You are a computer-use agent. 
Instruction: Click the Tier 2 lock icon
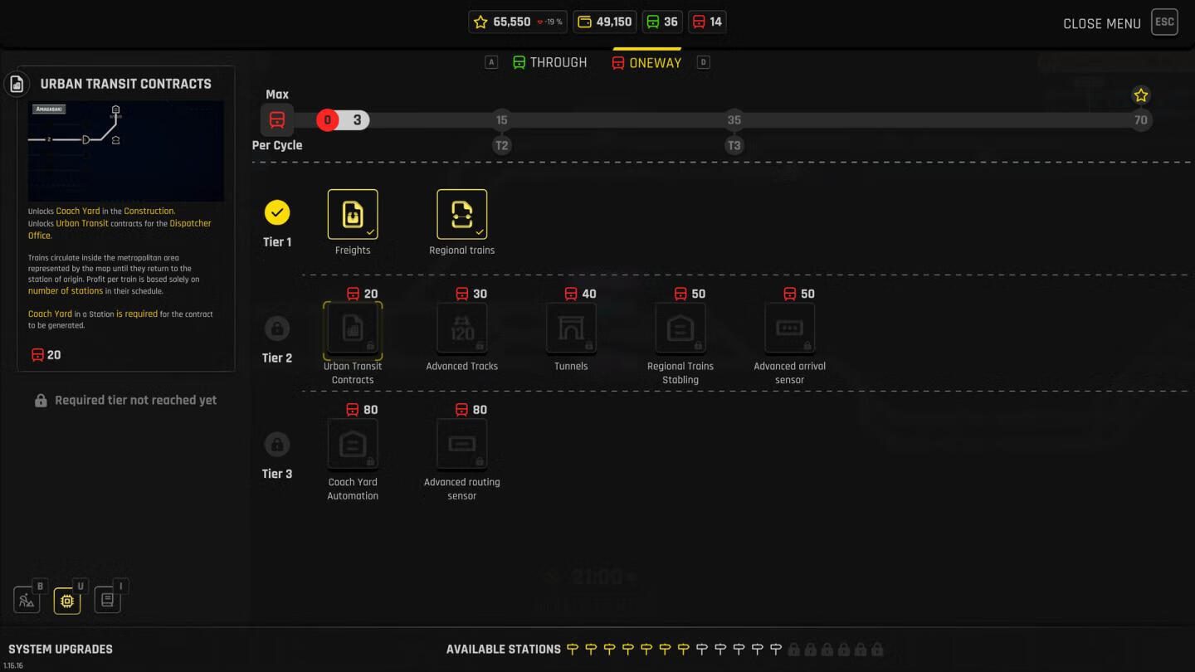277,329
